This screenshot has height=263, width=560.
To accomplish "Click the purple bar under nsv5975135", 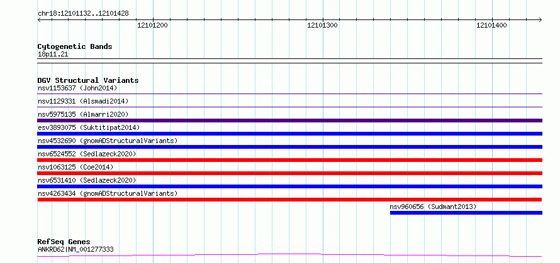I will 290,121.
